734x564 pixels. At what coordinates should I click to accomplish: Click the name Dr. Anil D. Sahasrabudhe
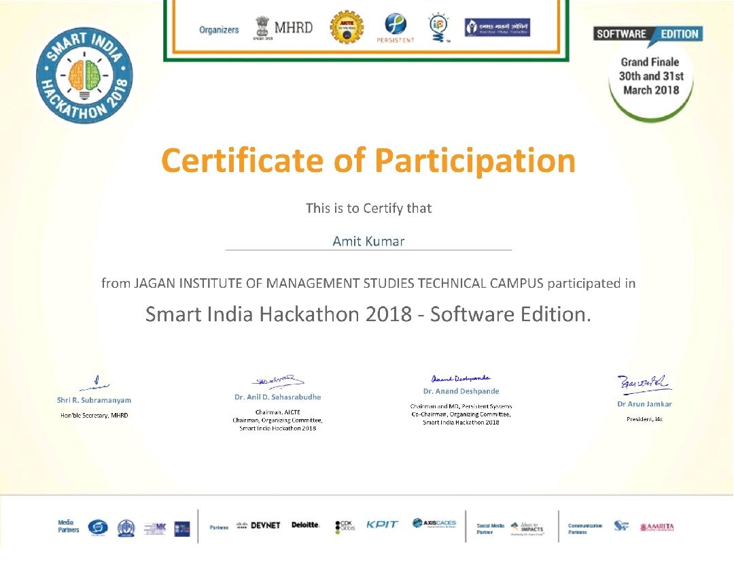277,397
